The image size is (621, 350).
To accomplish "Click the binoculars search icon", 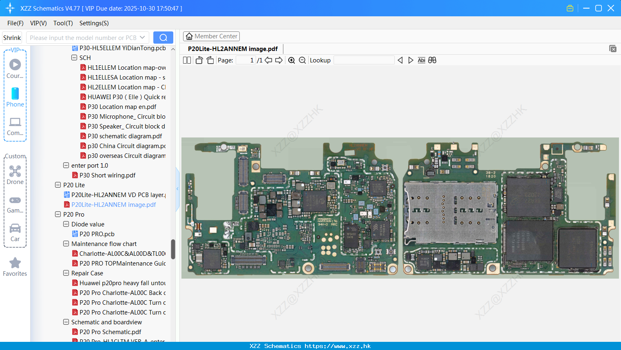I will 432,60.
